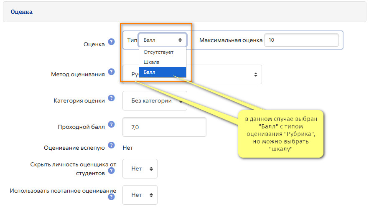Click the yellow callout note
The height and width of the screenshot is (211, 369).
point(281,133)
